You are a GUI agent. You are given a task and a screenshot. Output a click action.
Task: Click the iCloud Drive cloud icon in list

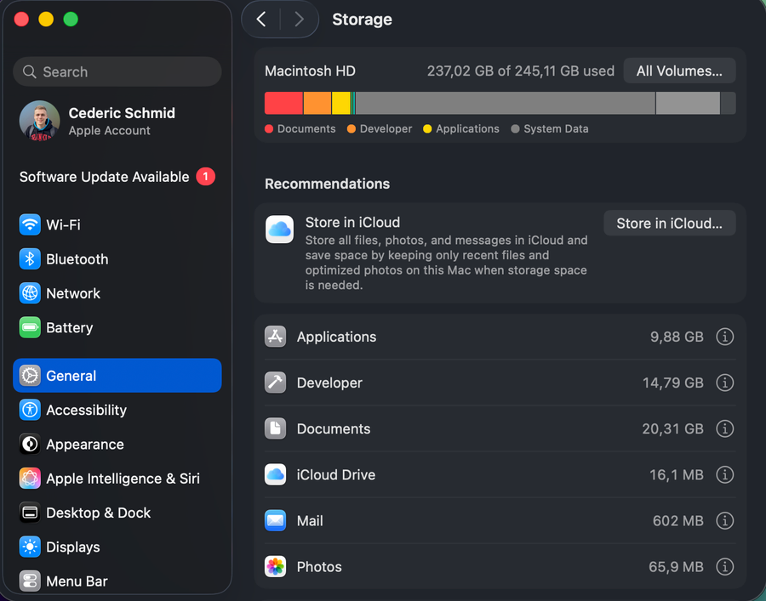(x=276, y=474)
